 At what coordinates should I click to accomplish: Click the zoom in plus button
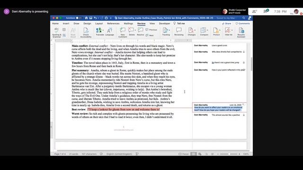[x=239, y=154]
